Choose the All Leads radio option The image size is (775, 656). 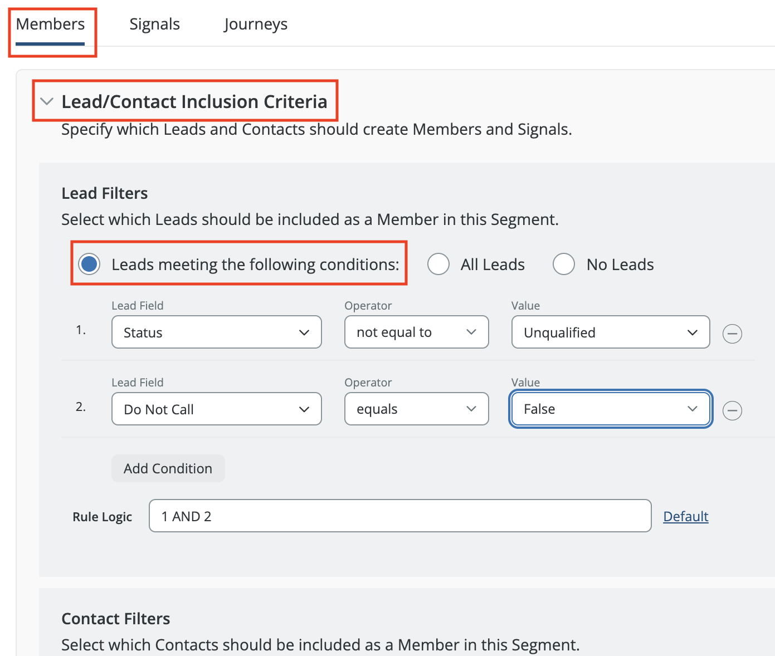tap(438, 264)
